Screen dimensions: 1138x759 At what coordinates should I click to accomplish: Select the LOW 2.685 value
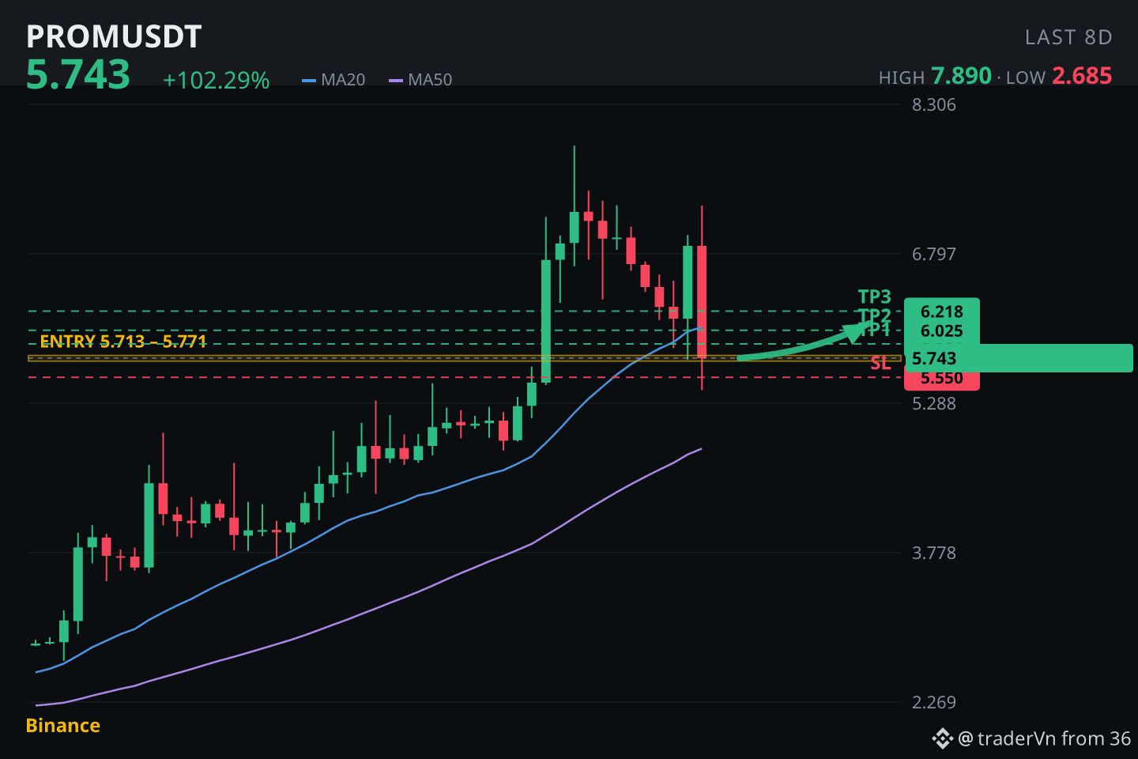(x=1082, y=76)
